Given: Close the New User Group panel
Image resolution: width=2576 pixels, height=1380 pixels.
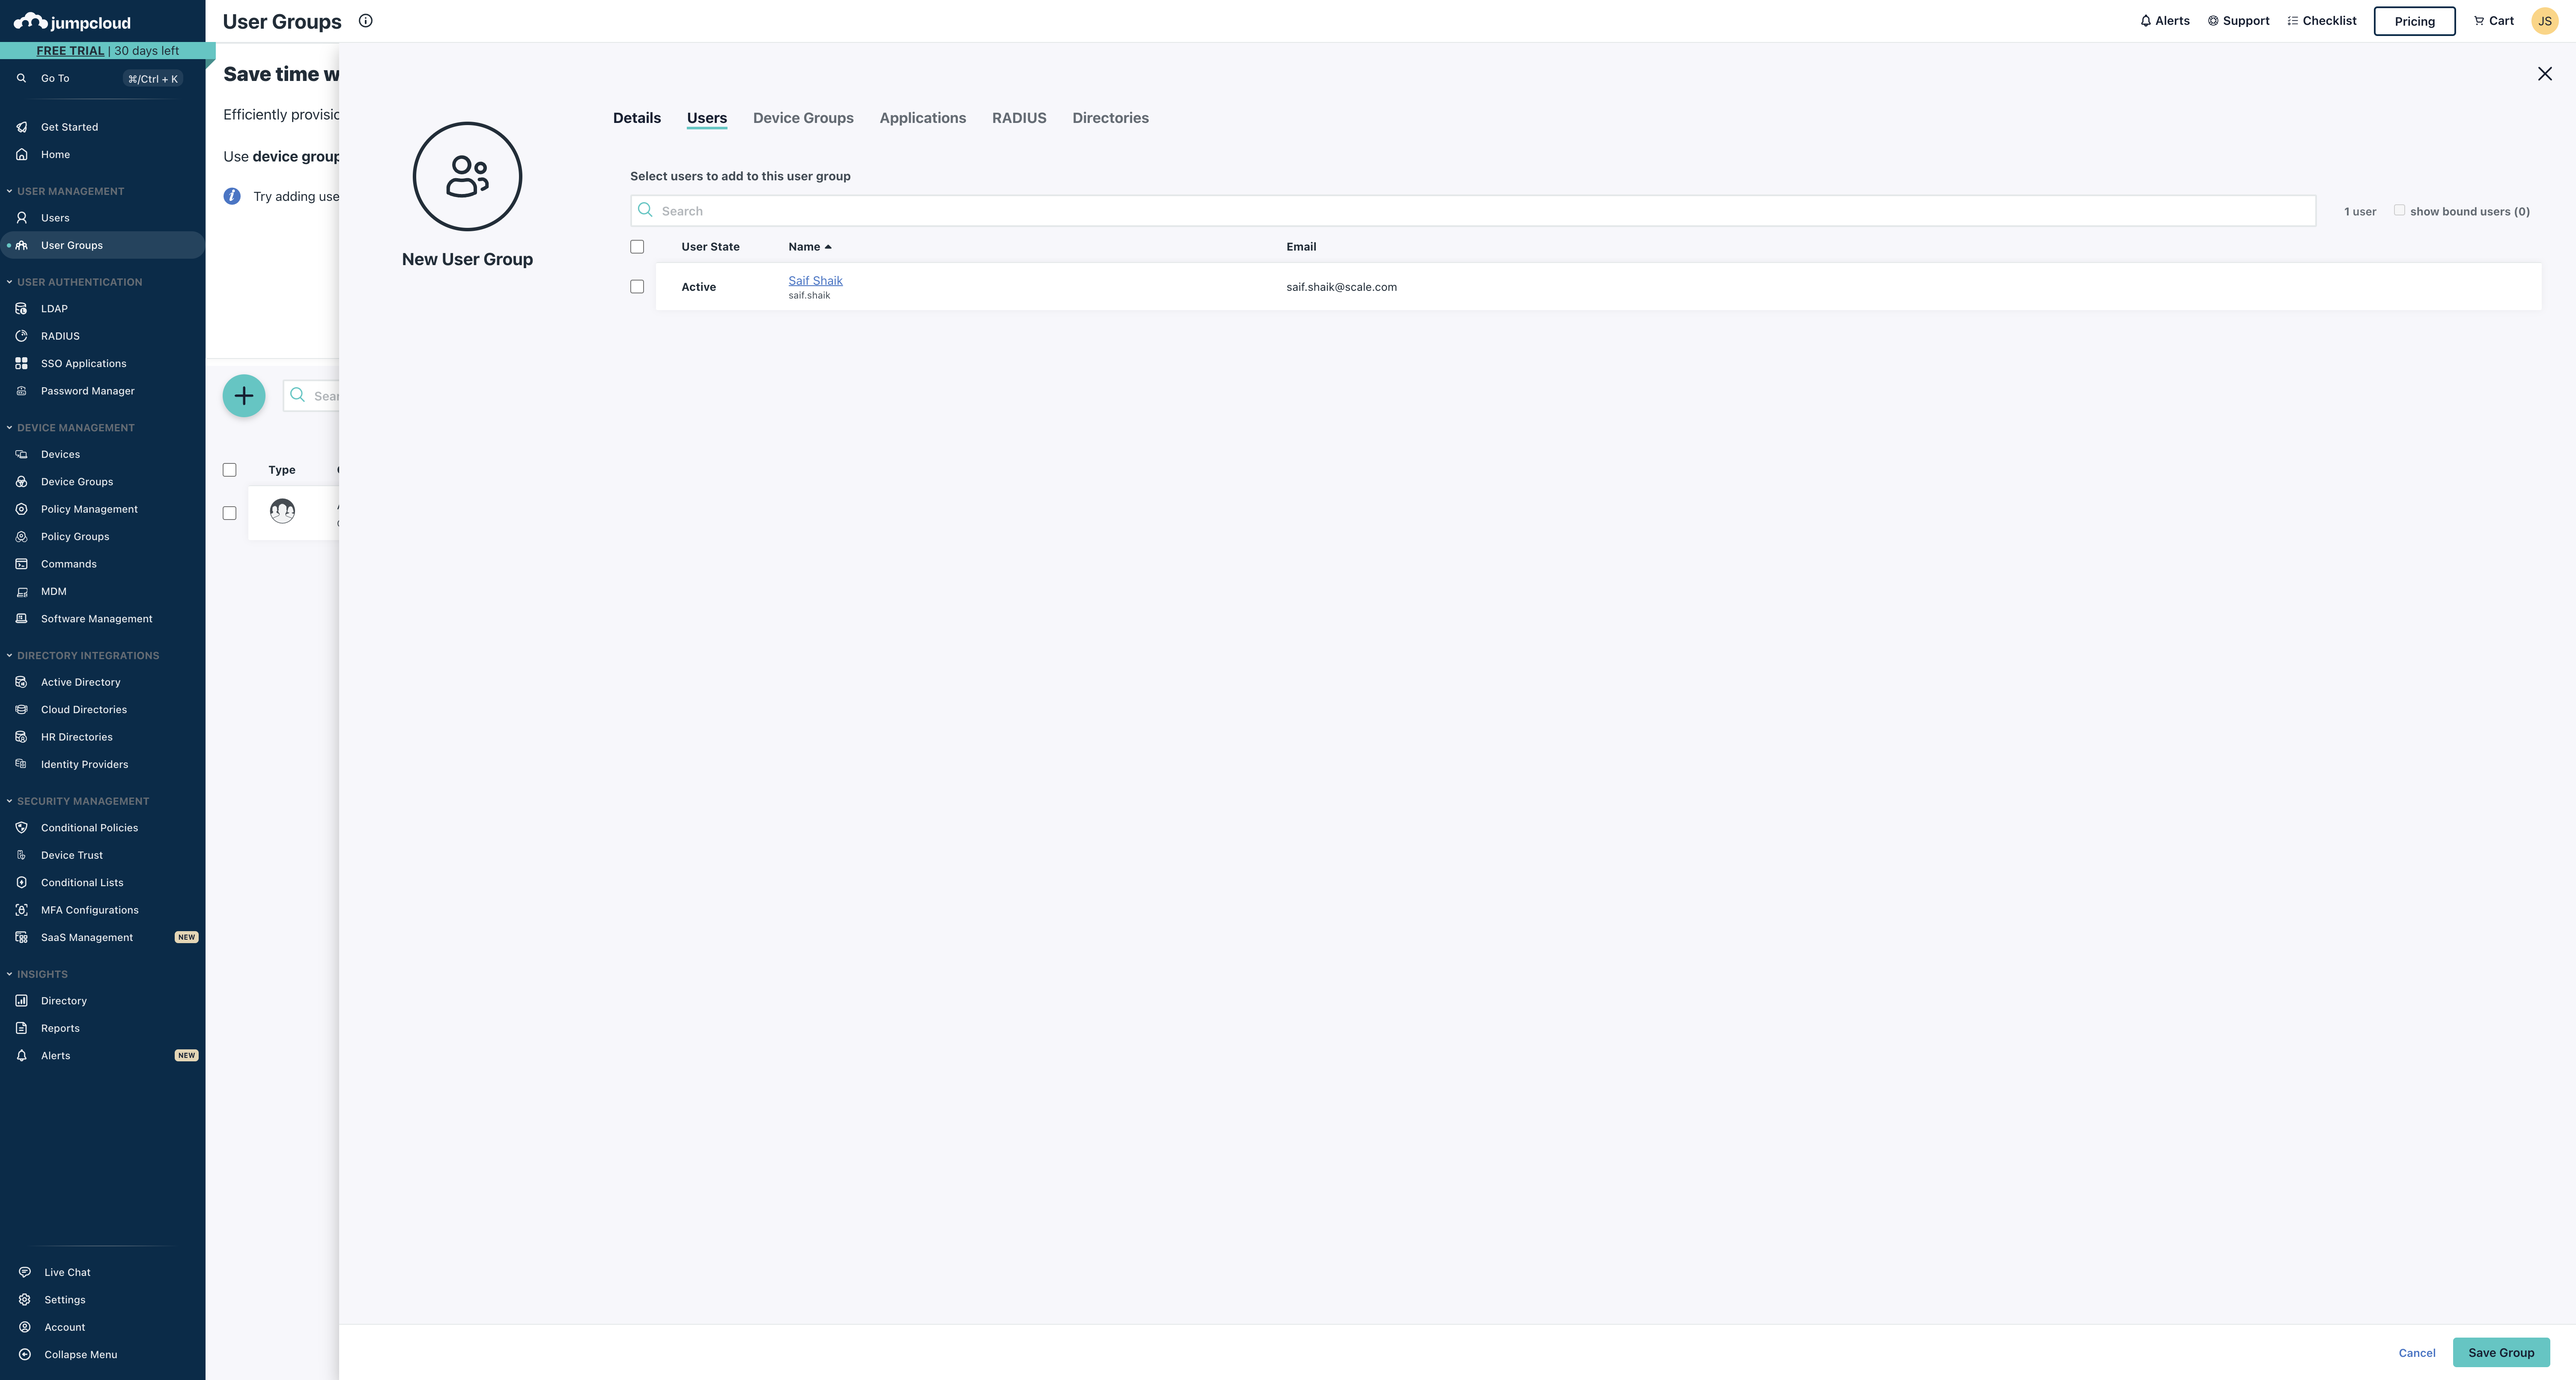Looking at the screenshot, I should [2545, 74].
